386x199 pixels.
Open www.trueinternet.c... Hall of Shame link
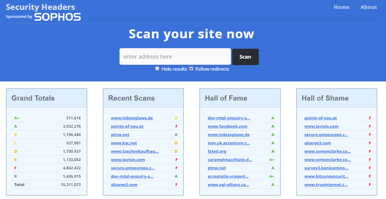[x=326, y=184]
